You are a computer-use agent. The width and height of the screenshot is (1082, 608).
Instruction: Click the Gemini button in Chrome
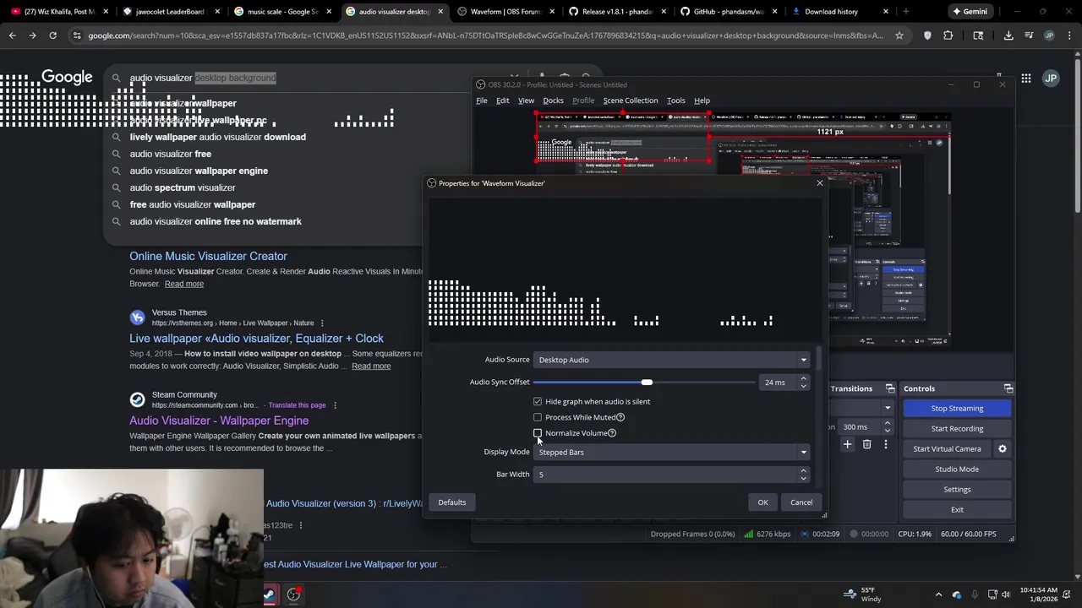click(970, 12)
